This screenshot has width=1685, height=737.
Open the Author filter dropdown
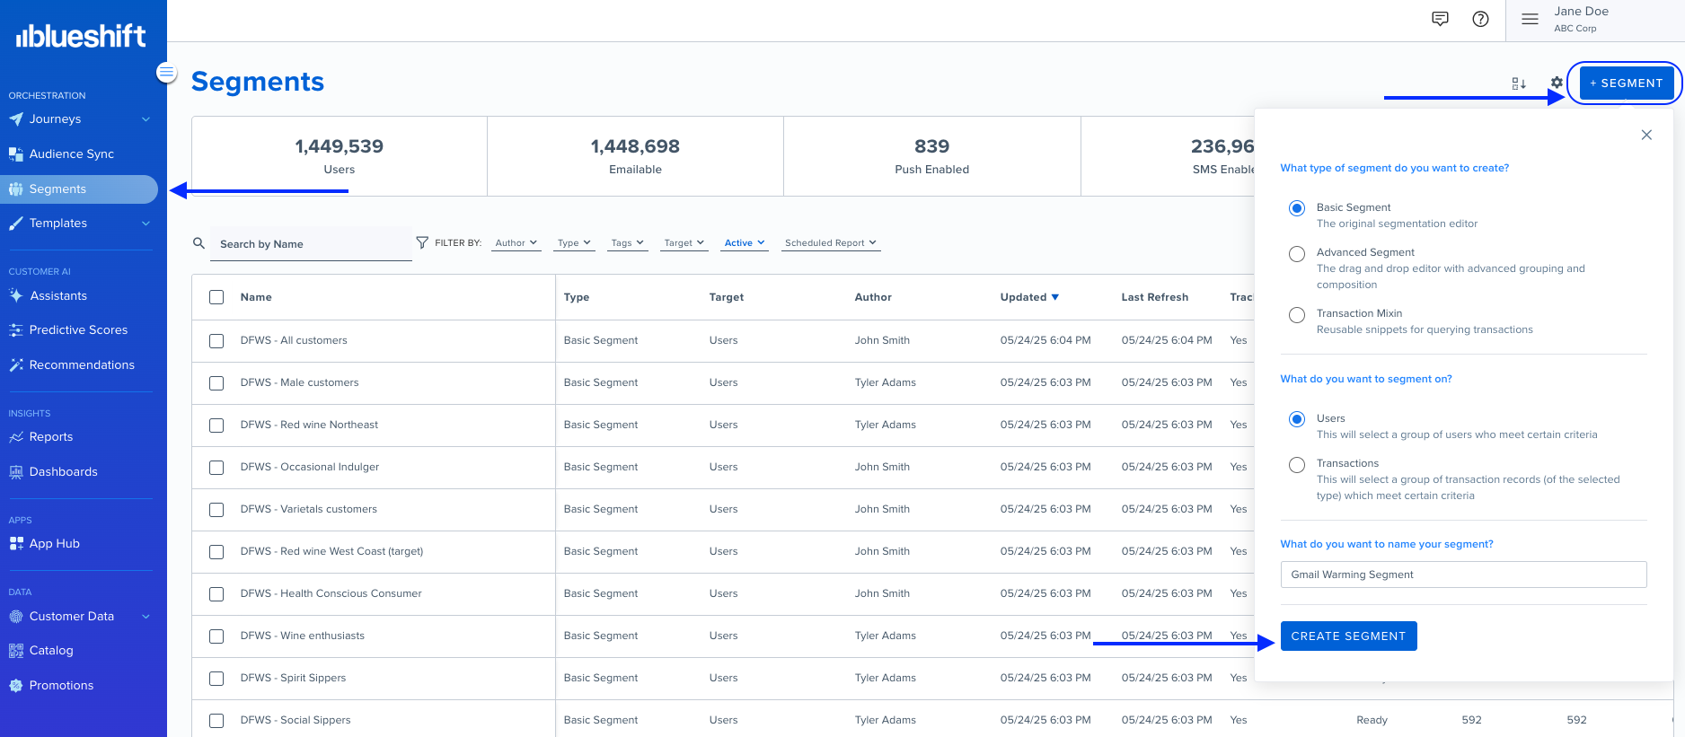coord(516,243)
